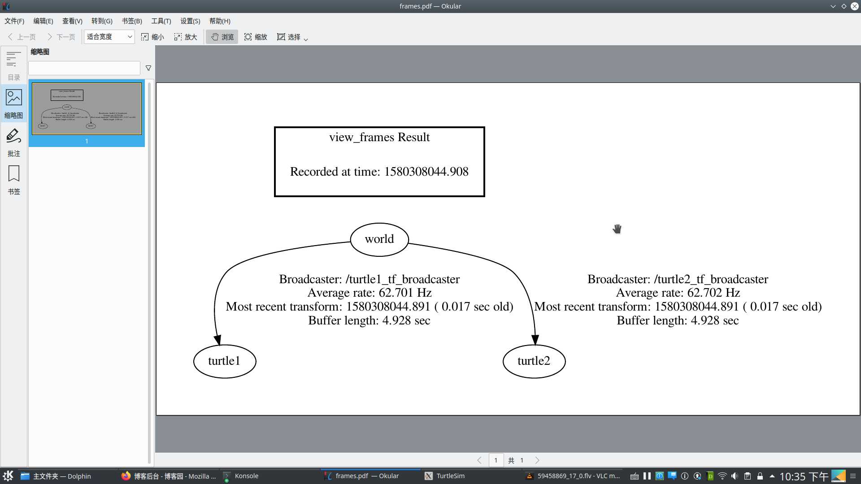Switch to the VLC media player taskbar entry
This screenshot has height=484, width=861.
573,476
